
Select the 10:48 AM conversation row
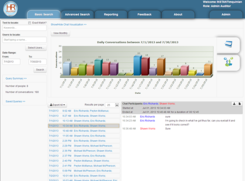[84, 131]
